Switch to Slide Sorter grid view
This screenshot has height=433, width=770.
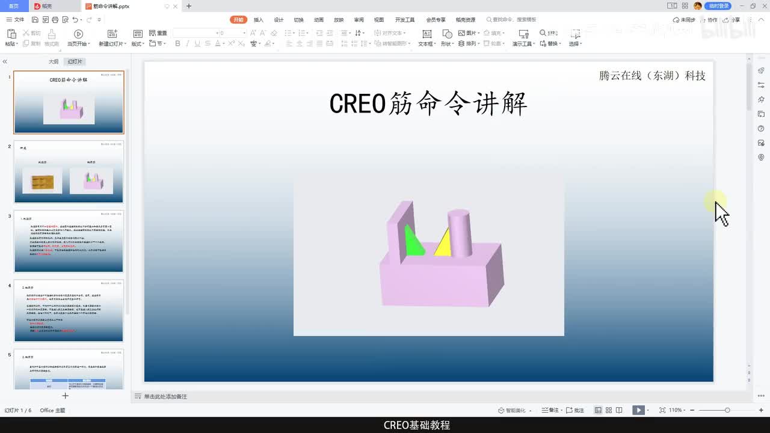[609, 410]
